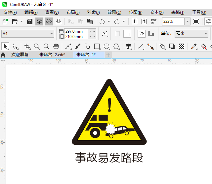Screen dimensions: 212x184
Task: Click the Open folder icon
Action: (15, 21)
